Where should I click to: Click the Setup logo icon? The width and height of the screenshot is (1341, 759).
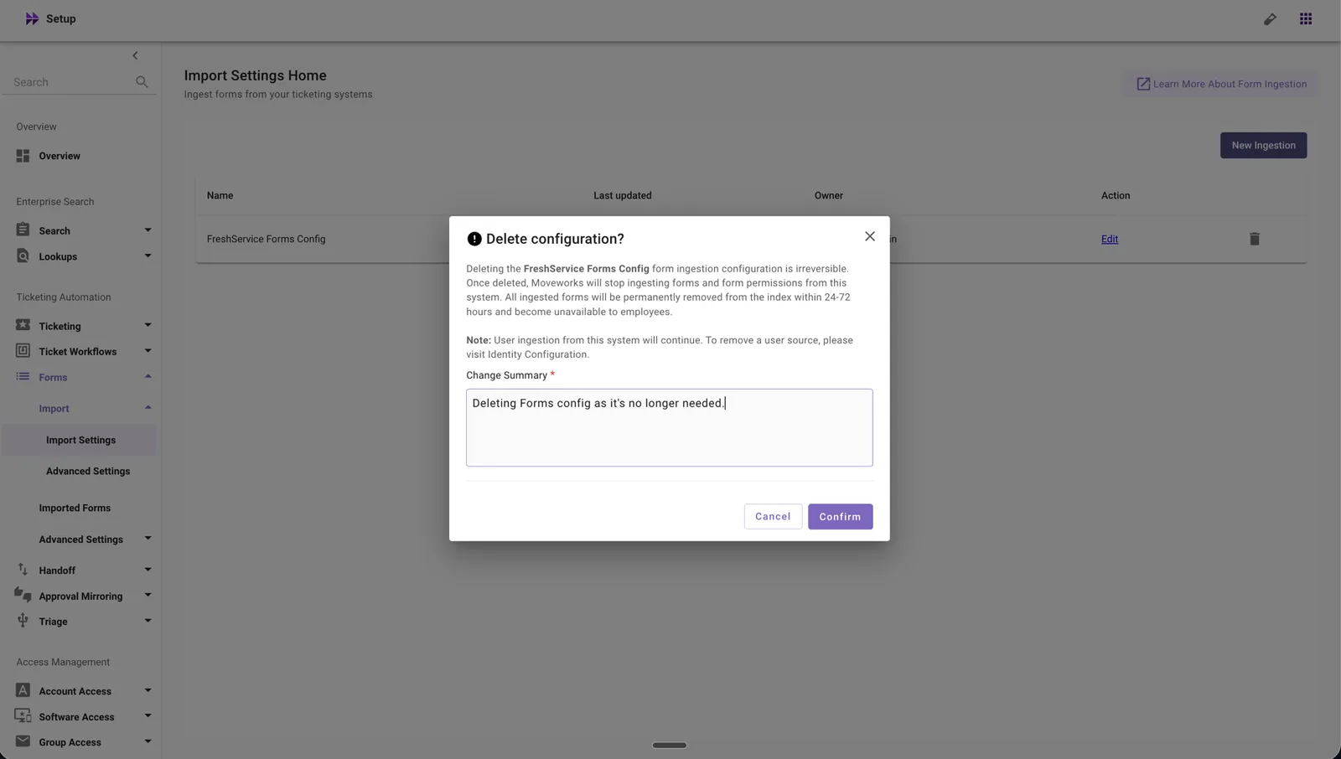coord(32,18)
